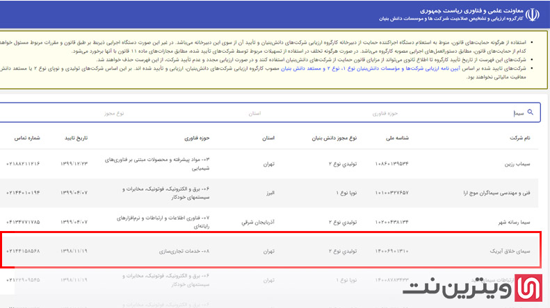Click field '۰۳- مواد پیشرفته و محصولات'
The width and height of the screenshot is (550, 308).
tap(156, 164)
